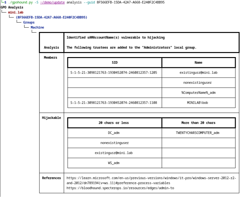Viewport: 244px width, 197px height.
Task: Click 'Identified sAMAccountName(s) vulnerable to hijacking' text
Action: [116, 37]
